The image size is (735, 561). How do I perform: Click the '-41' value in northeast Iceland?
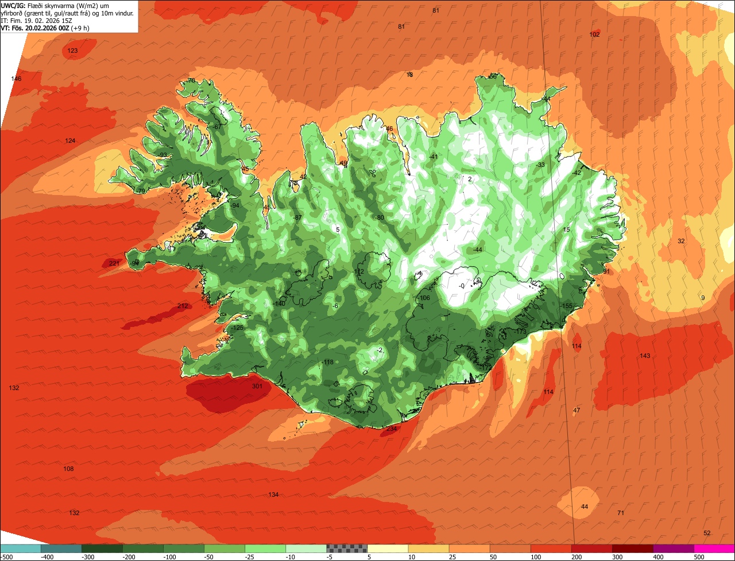[434, 157]
